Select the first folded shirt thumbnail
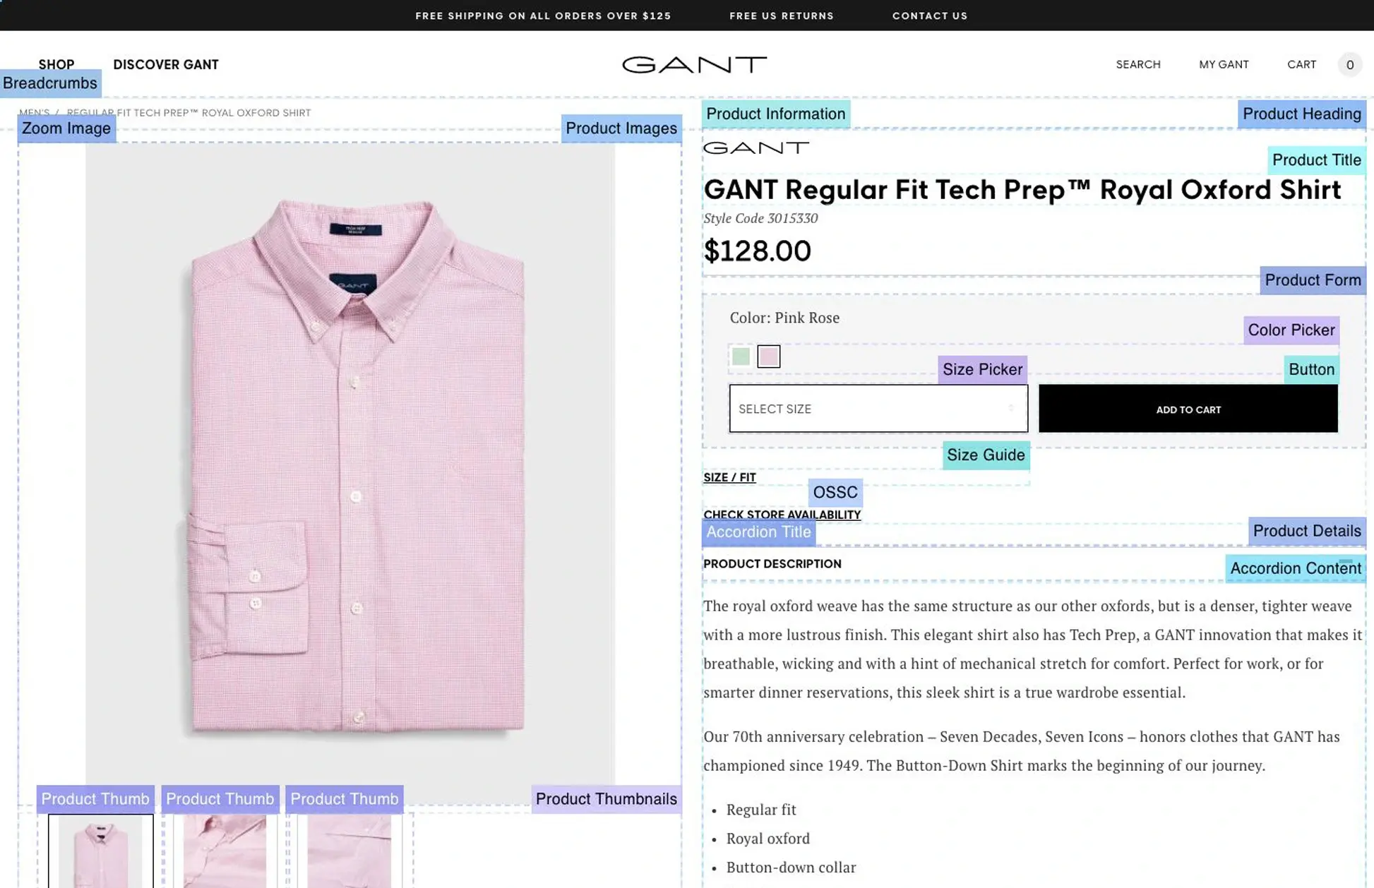 coord(100,851)
